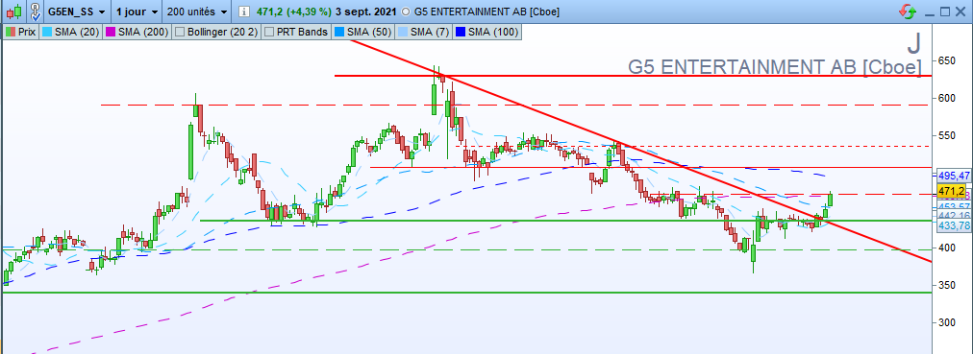Click the red-green Prix color icon

point(10,32)
